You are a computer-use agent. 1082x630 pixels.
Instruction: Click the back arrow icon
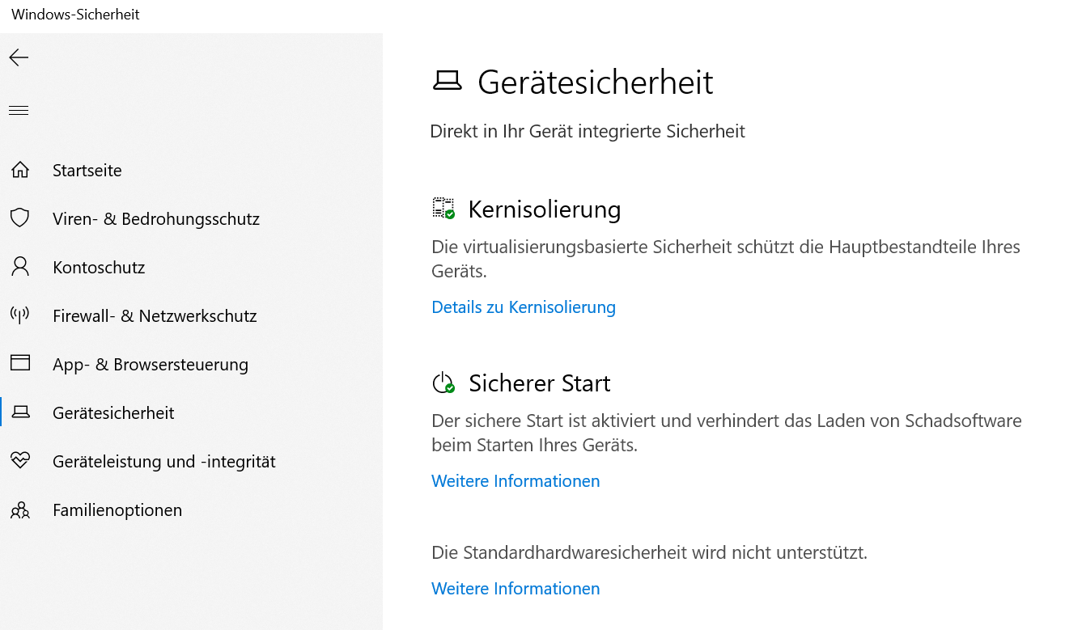coord(19,57)
